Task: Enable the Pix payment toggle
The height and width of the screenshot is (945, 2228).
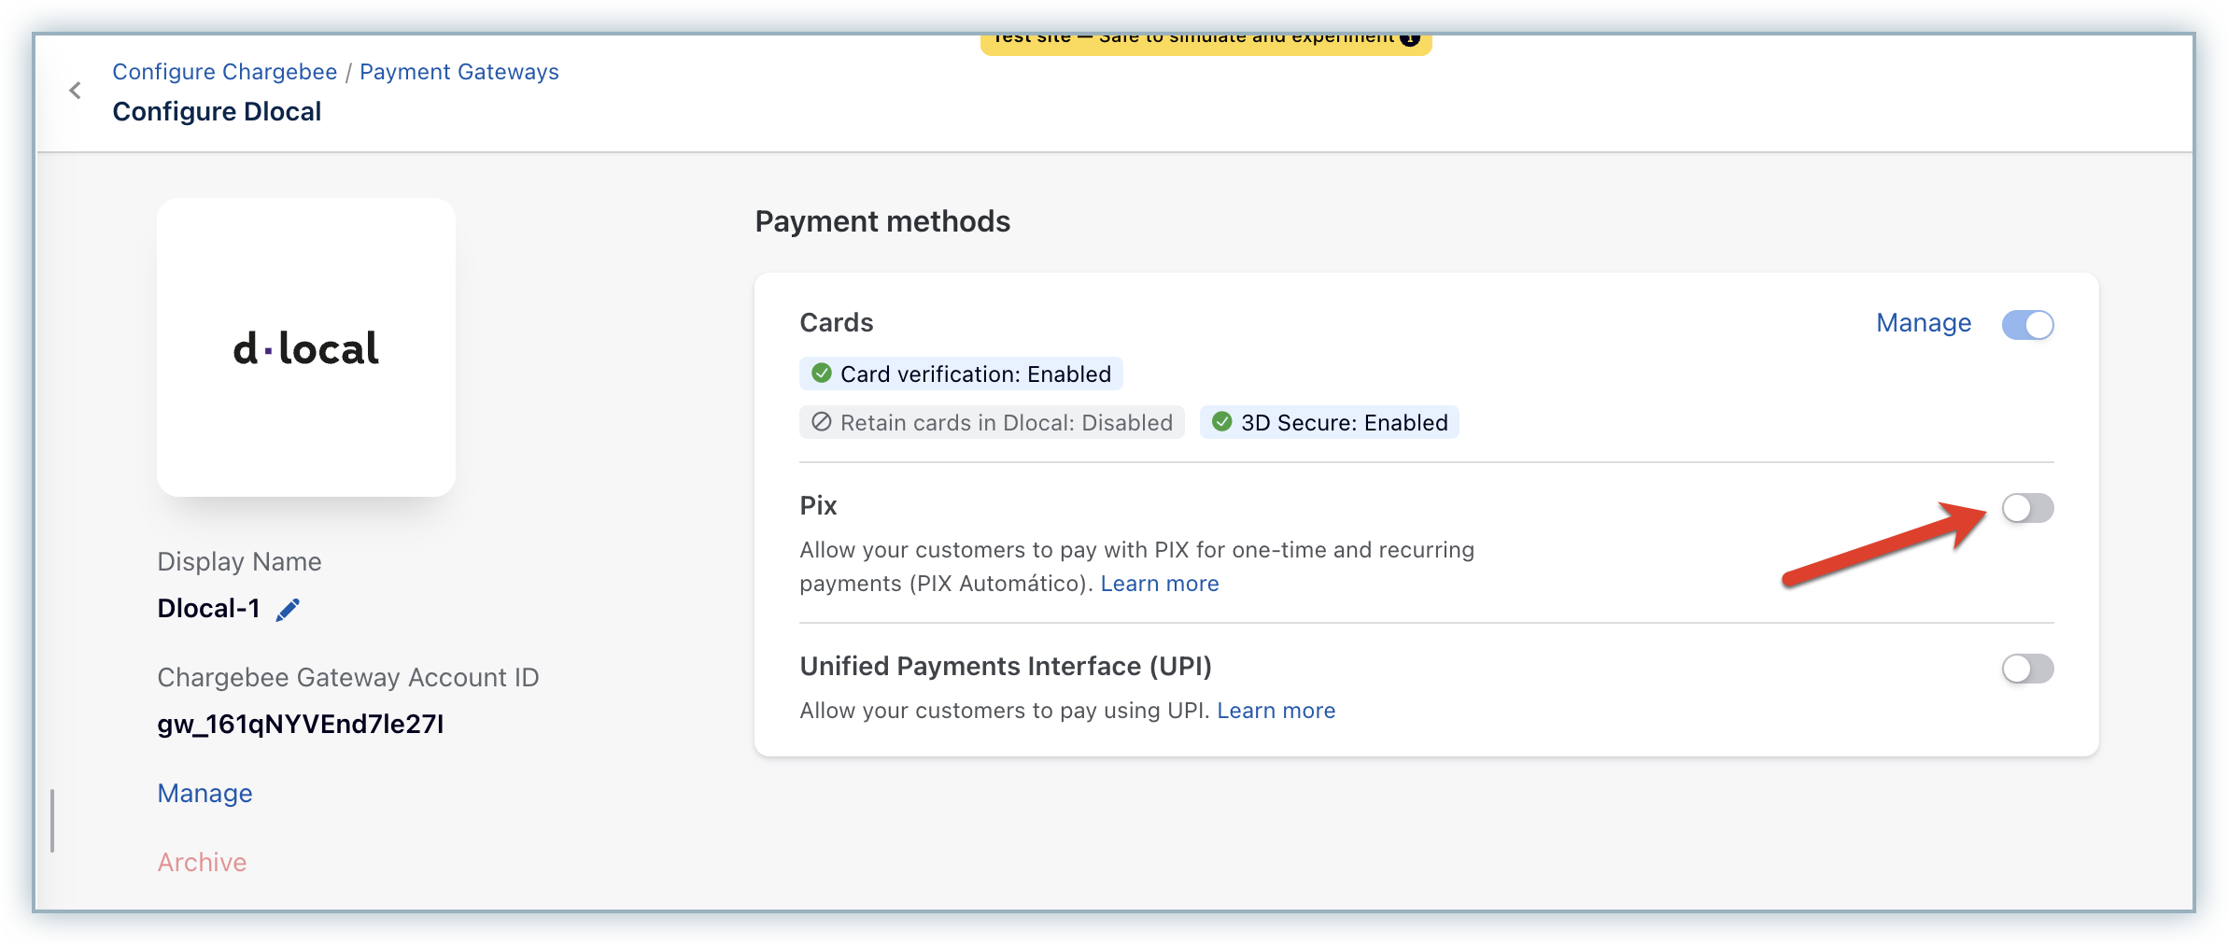Action: 2027,508
